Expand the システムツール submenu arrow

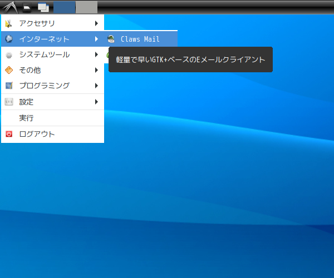tap(96, 54)
